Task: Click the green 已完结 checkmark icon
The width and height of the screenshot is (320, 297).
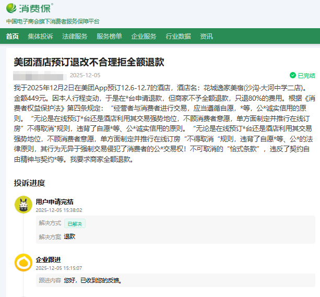Action: click(292, 75)
